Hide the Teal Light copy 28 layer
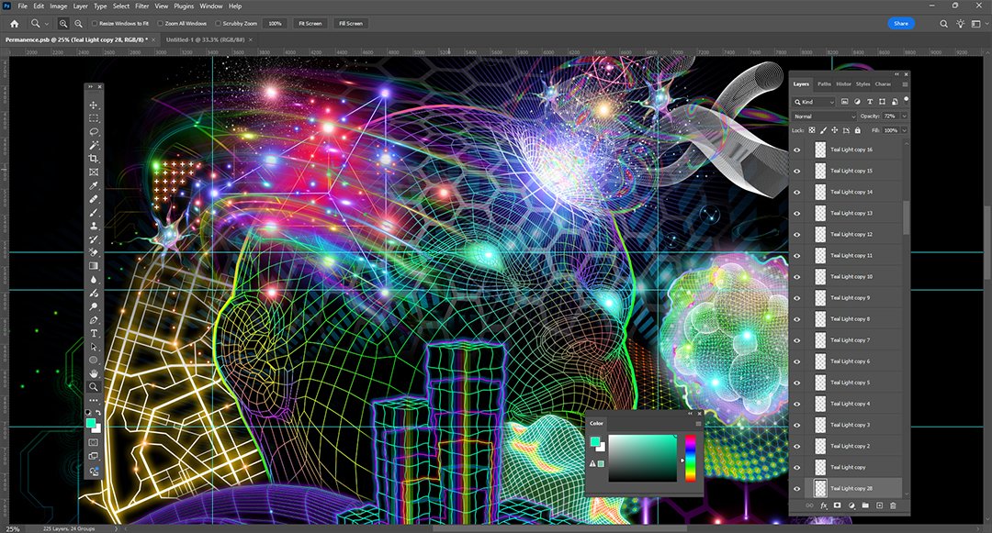The height and width of the screenshot is (533, 992). [x=797, y=488]
